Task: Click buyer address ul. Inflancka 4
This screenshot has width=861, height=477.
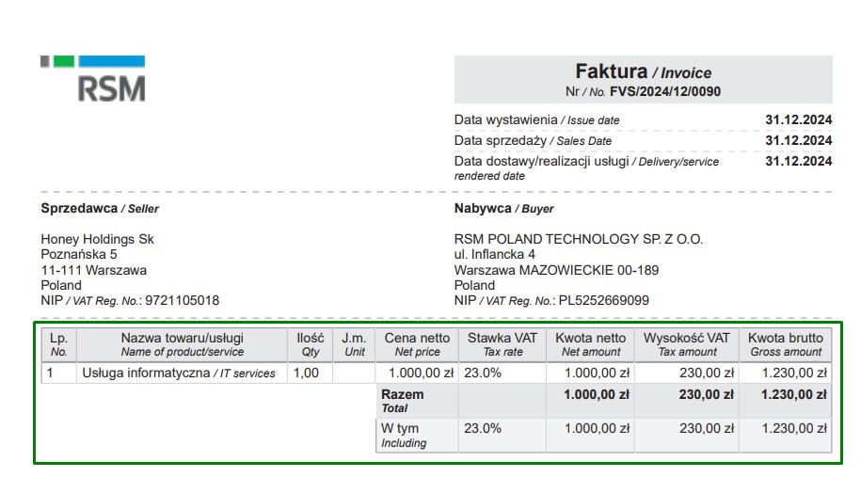Action: [494, 254]
